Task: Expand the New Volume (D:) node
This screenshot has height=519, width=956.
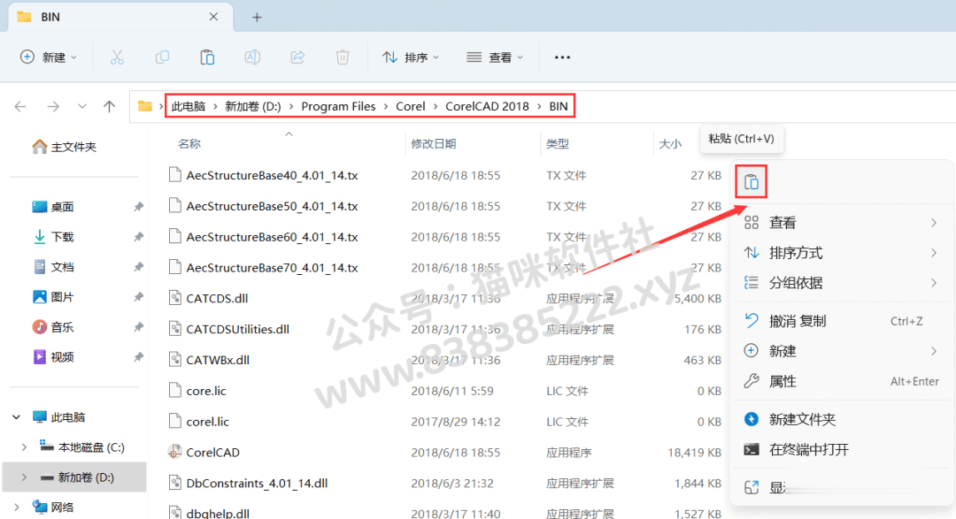Action: 25,477
